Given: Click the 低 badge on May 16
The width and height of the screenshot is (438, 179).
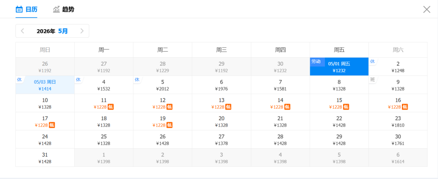Looking at the screenshot, I should point(405,107).
